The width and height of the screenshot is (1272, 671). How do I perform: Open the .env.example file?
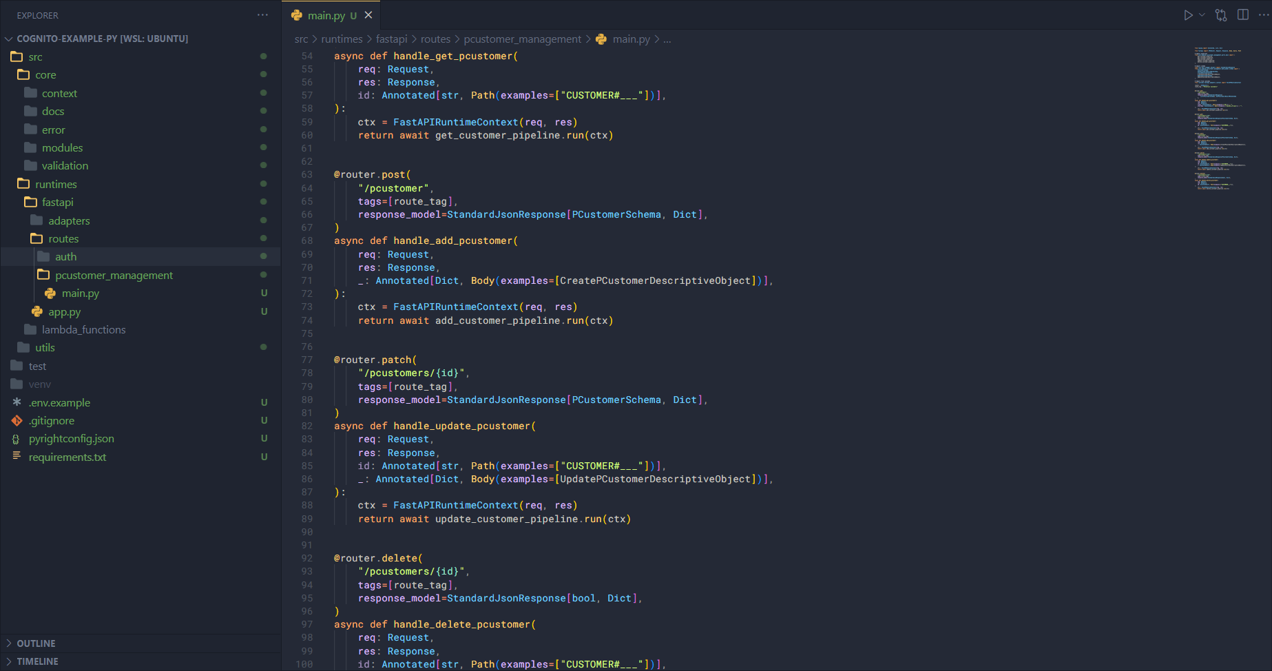pyautogui.click(x=59, y=403)
